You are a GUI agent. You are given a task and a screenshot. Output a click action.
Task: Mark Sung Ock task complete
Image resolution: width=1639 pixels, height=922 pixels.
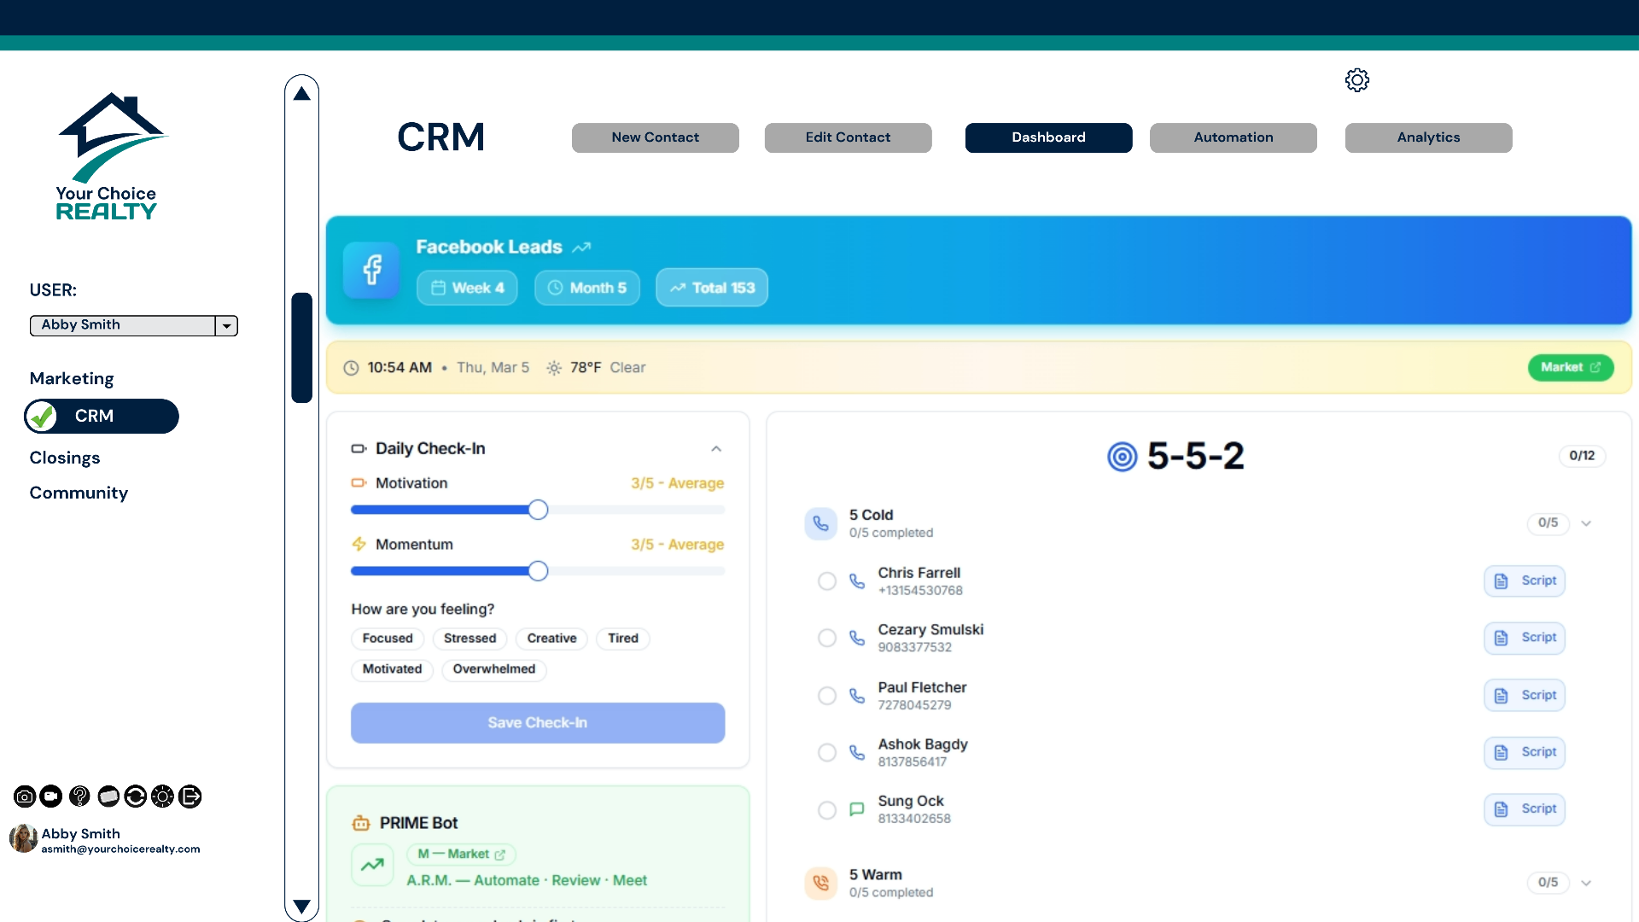click(x=827, y=810)
